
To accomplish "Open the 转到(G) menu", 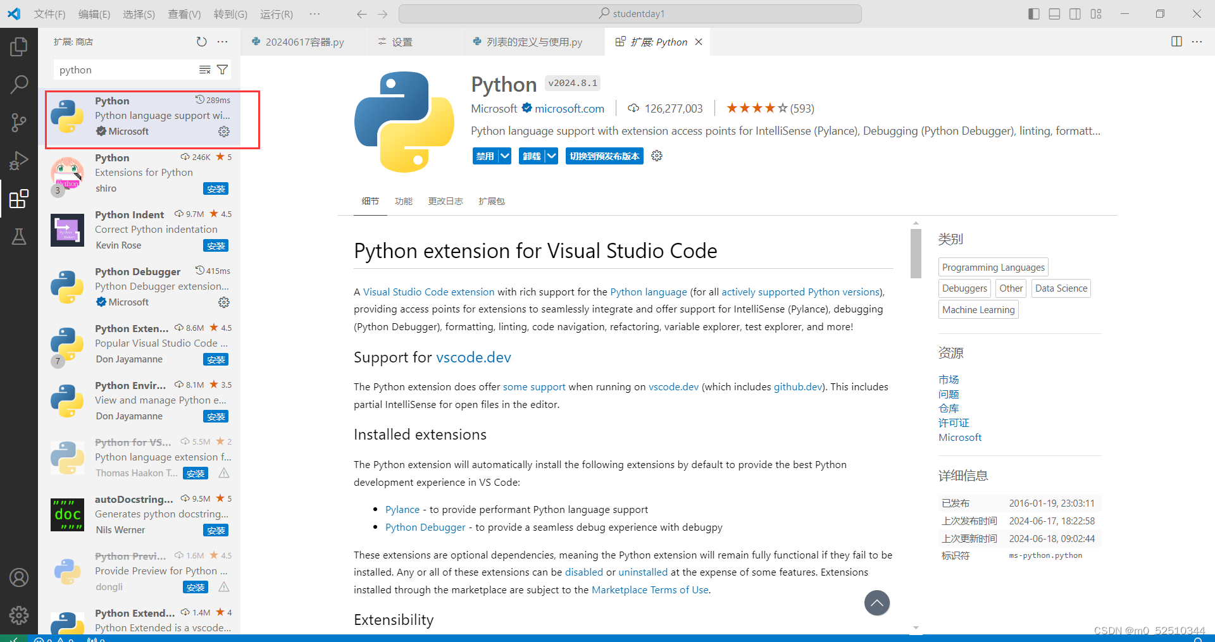I will coord(230,14).
